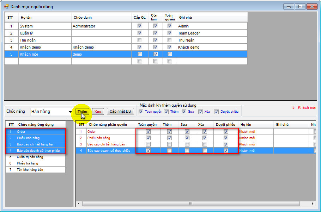Click the empty new-row Họ tên cell
Screen dimensions: 321x212
tap(45, 61)
